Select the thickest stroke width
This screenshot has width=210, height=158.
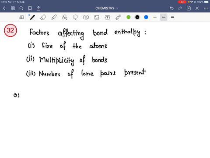(x=172, y=17)
